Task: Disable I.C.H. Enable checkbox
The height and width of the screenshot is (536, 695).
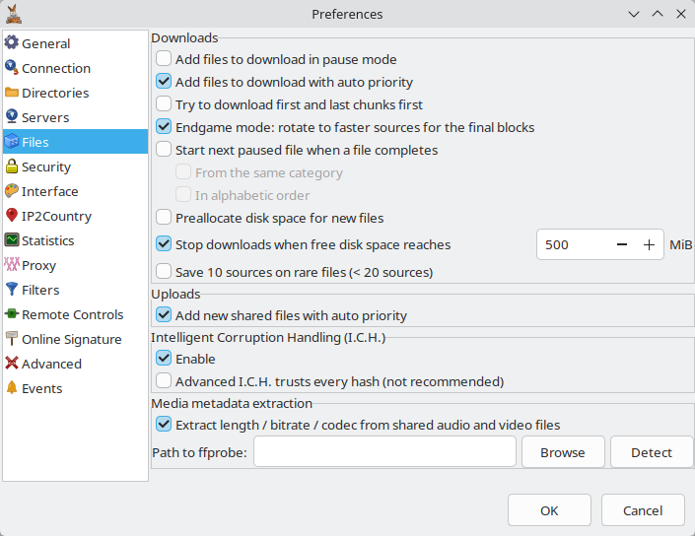Action: (164, 358)
